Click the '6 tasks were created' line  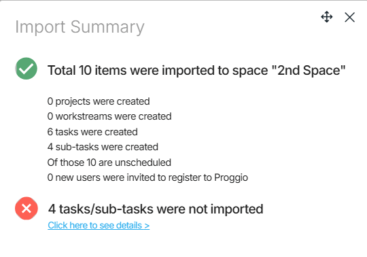[92, 132]
